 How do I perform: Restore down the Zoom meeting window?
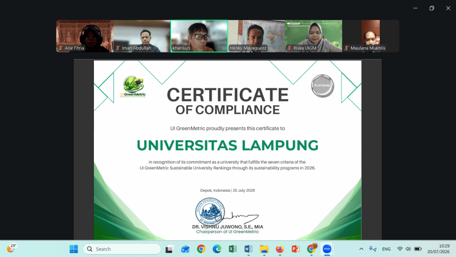(431, 8)
